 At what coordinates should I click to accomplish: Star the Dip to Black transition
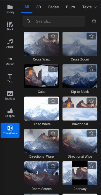(91, 69)
